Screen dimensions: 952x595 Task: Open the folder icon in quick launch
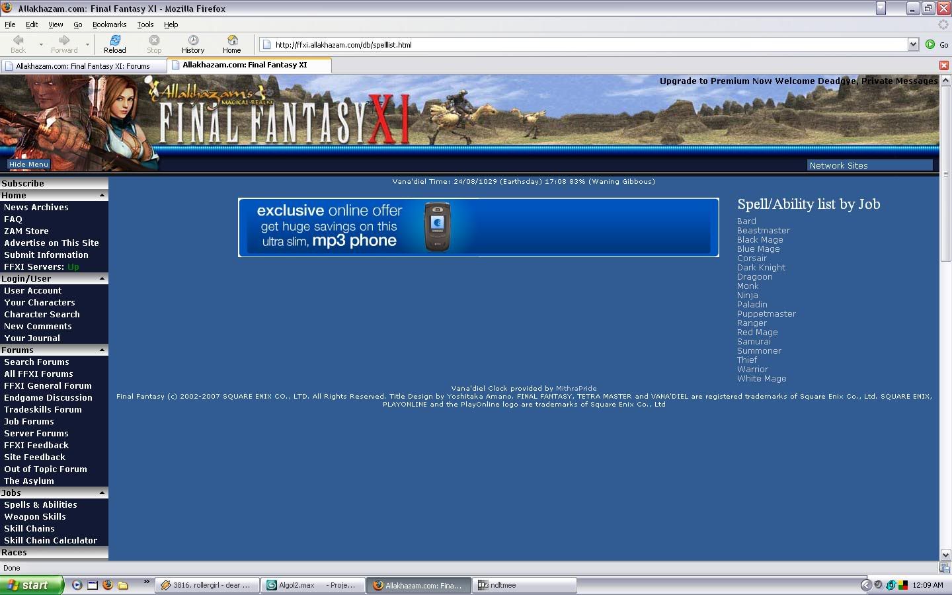123,585
